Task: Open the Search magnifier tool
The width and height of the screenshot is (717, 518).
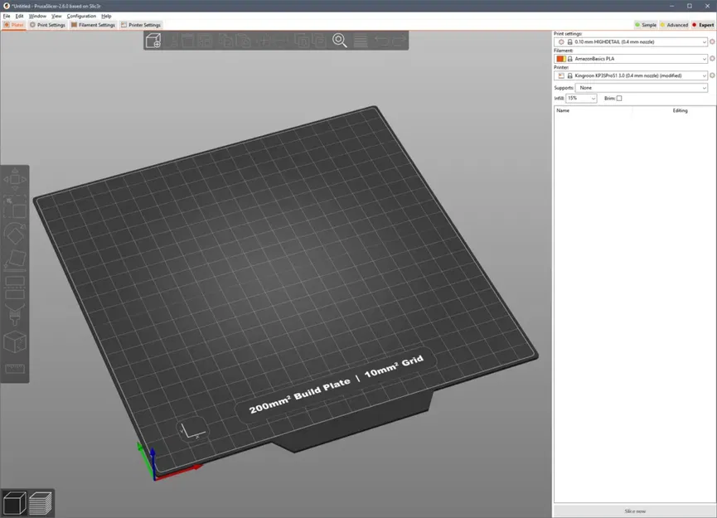Action: (x=340, y=41)
